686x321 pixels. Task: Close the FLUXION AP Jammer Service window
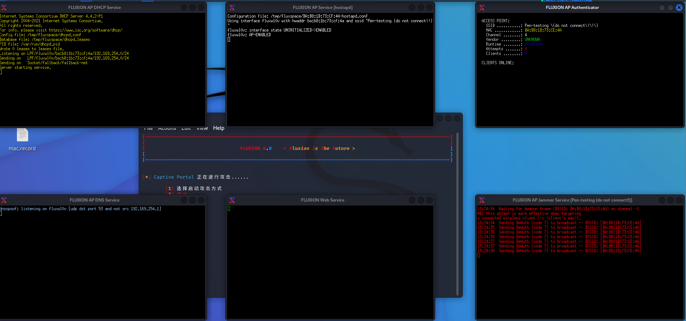point(679,200)
